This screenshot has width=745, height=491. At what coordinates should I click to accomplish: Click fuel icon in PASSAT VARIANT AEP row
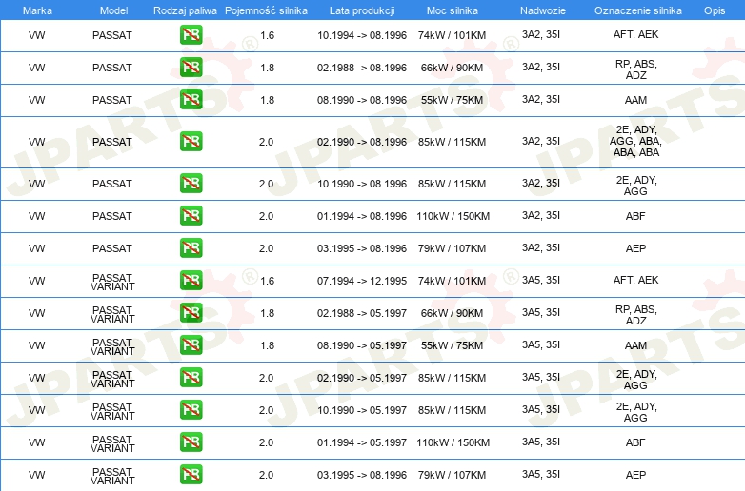point(191,474)
